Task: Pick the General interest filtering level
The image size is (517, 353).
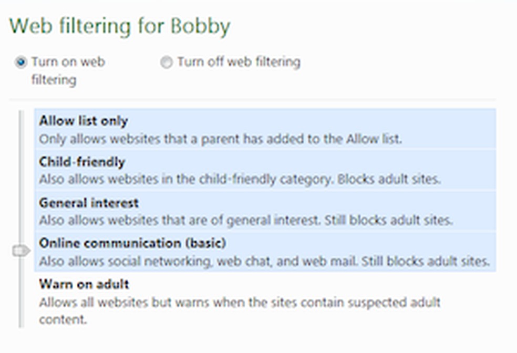Action: click(89, 202)
